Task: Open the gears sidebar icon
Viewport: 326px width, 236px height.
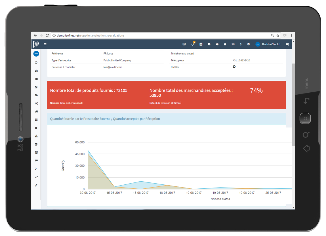Action: (36, 103)
